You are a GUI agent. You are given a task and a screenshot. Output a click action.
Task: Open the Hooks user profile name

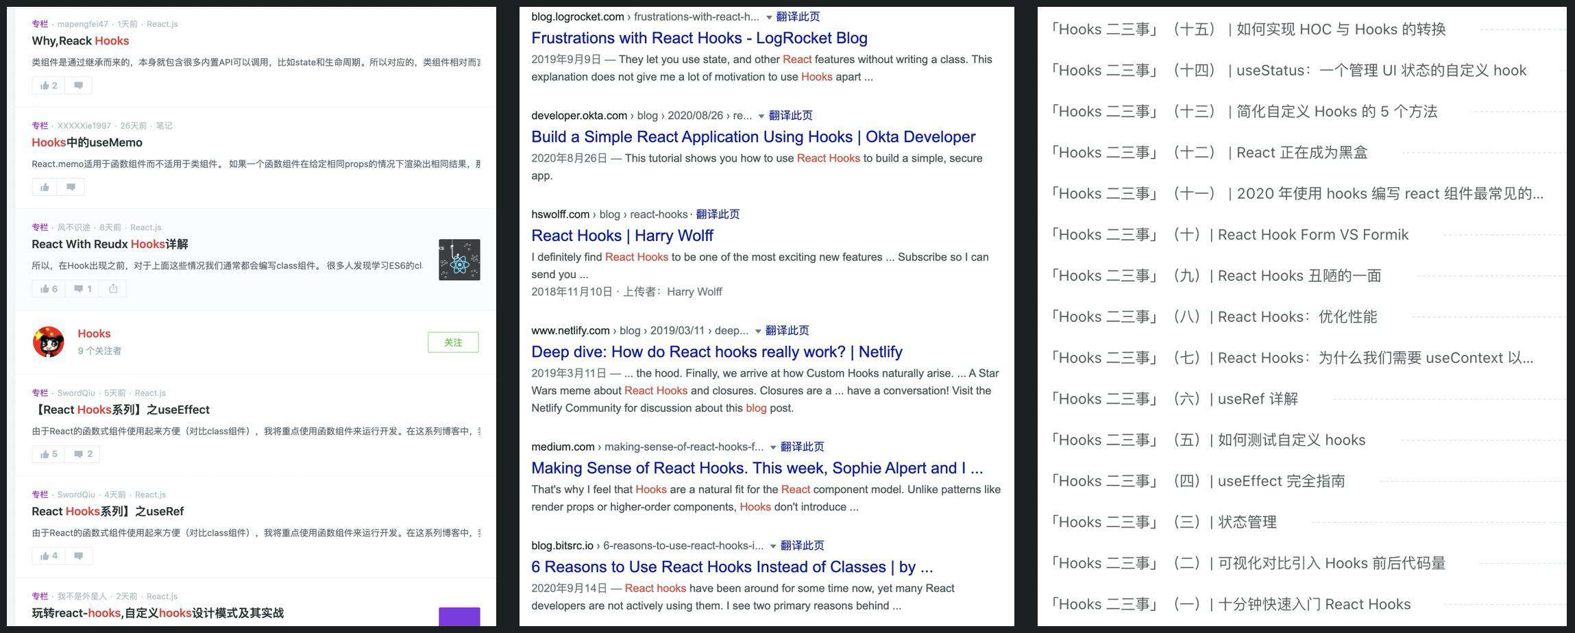click(x=94, y=334)
